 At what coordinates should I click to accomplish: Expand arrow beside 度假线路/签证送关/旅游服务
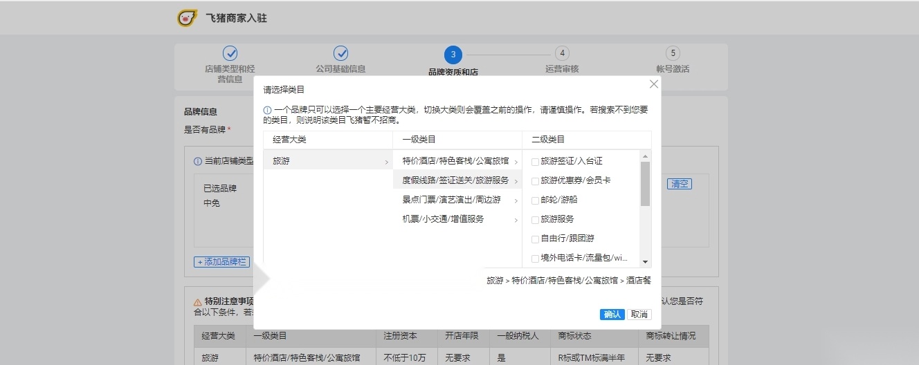point(516,181)
